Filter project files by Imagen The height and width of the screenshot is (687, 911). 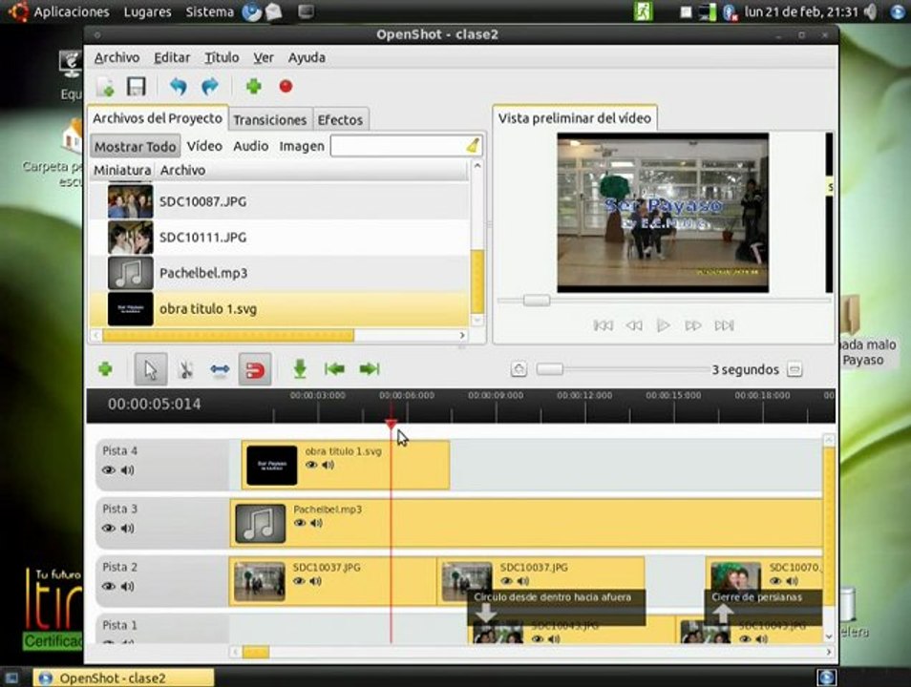[x=302, y=146]
